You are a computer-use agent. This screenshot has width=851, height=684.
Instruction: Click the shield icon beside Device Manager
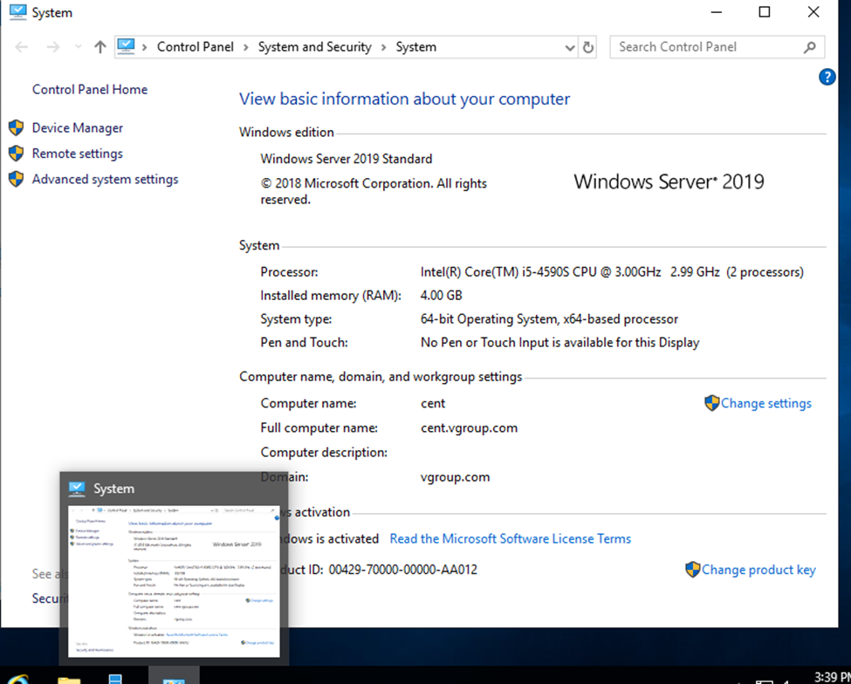(16, 128)
